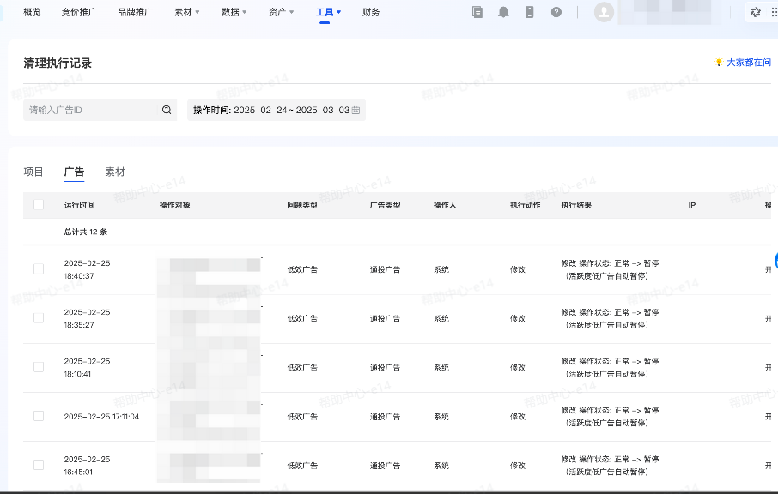Click the 操作对象 column header
The image size is (778, 494).
point(174,205)
